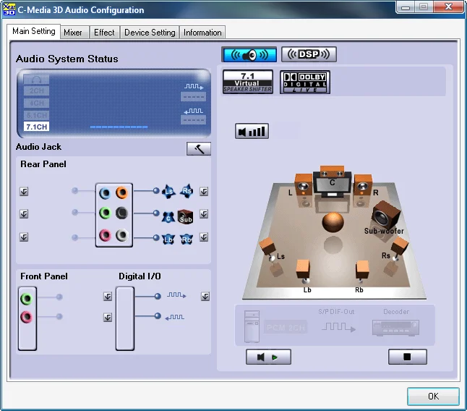Click the S/PDIF input indicator in status
The image size is (467, 411).
pos(194,116)
